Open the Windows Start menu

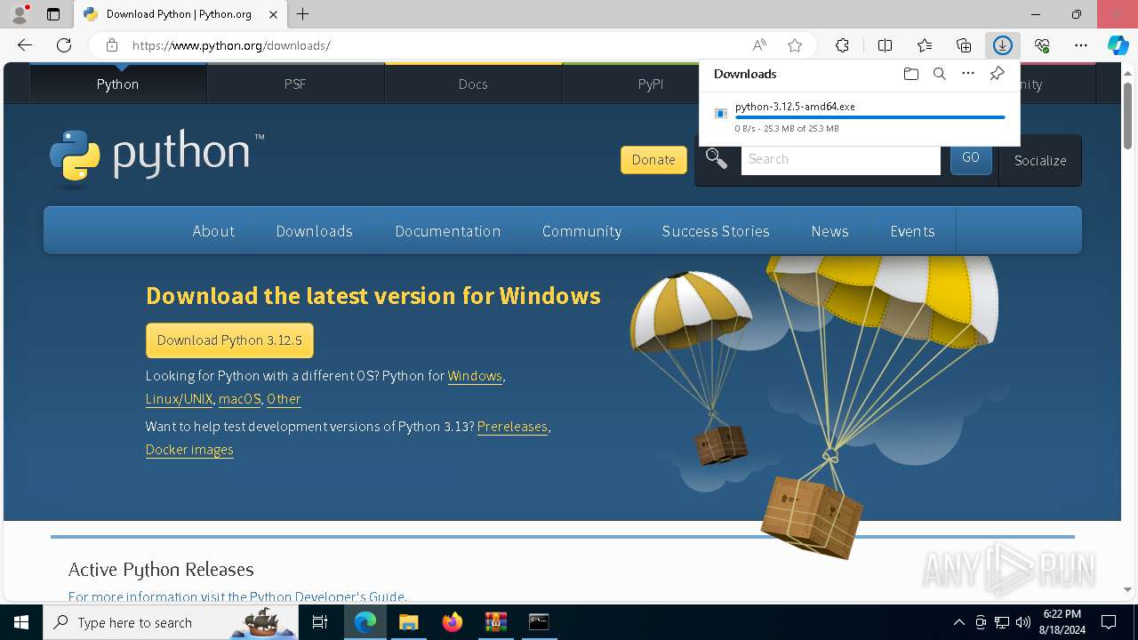(21, 622)
